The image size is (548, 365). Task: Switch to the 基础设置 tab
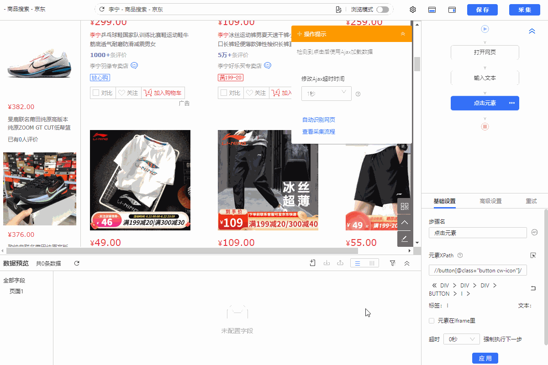tap(444, 201)
